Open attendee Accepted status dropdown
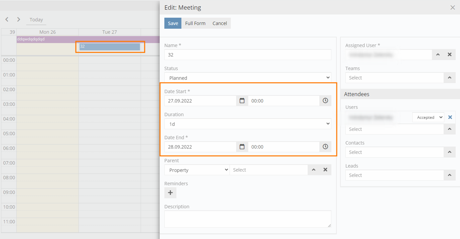Viewport: 460px width, 239px height. pyautogui.click(x=428, y=117)
